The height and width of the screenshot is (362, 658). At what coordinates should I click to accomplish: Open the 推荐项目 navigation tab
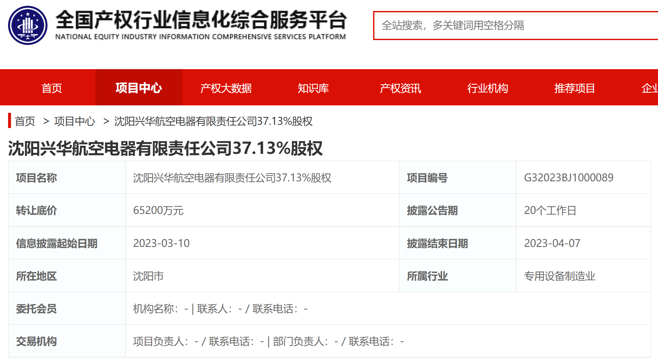(575, 88)
